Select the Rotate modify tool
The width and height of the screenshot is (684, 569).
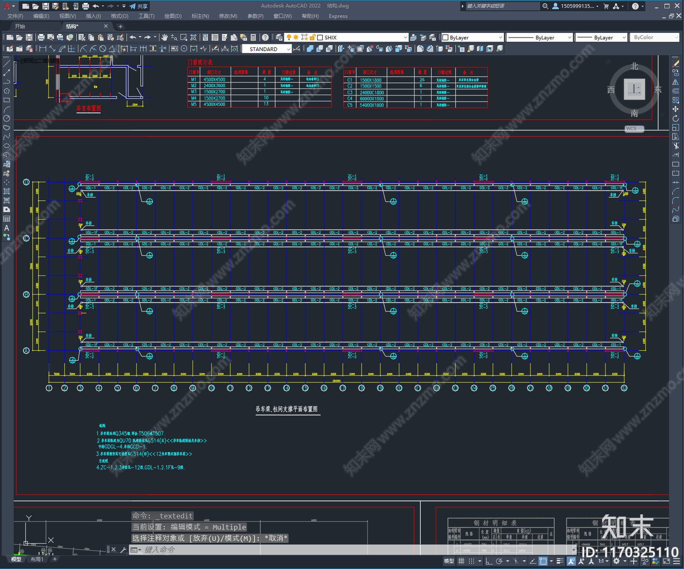click(675, 118)
